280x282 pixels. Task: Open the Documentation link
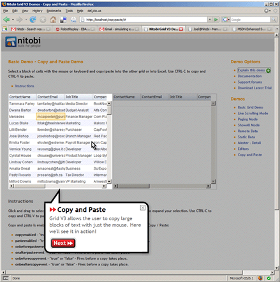tap(249, 76)
